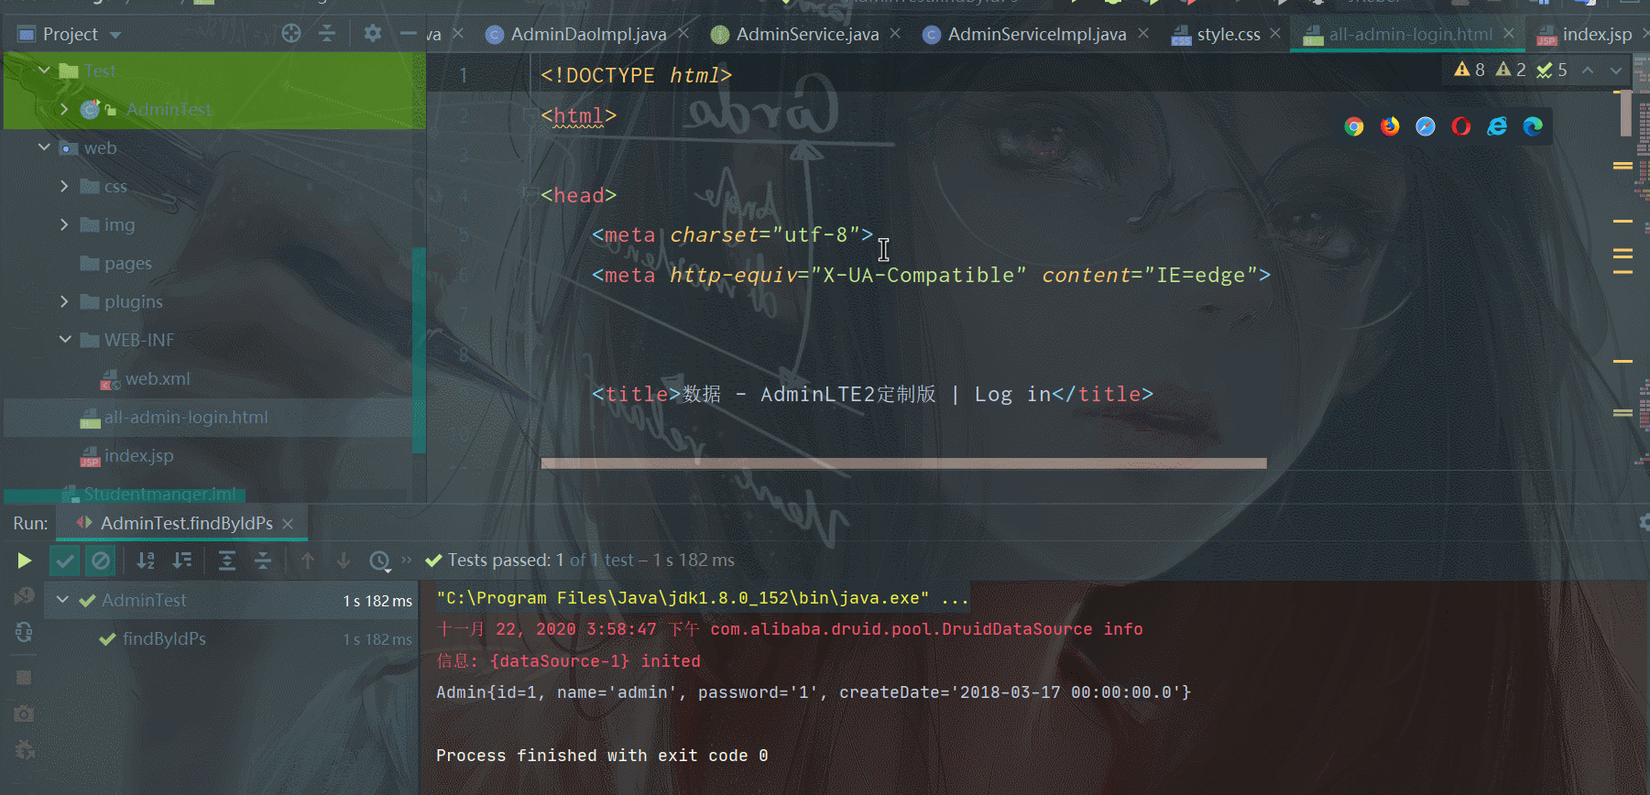Hide the Project tool window
The width and height of the screenshot is (1650, 795).
[409, 34]
